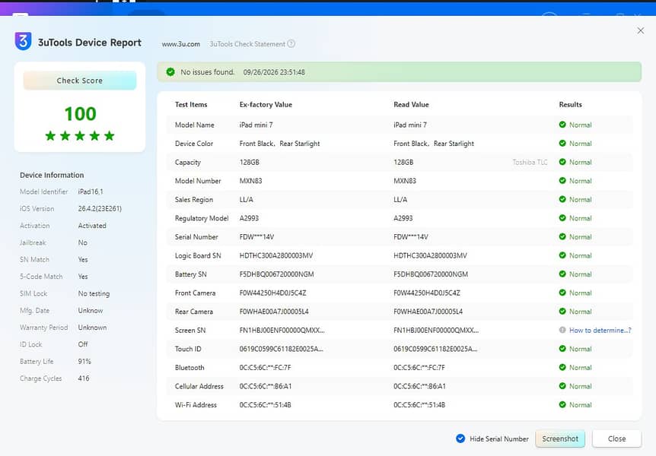Click the Normal check icon for Bluetooth
This screenshot has width=656, height=456.
pyautogui.click(x=562, y=367)
